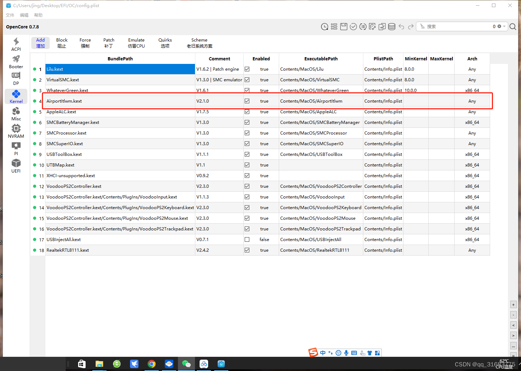Click the import/copy documents toolbar icon
This screenshot has width=521, height=371.
[x=382, y=27]
